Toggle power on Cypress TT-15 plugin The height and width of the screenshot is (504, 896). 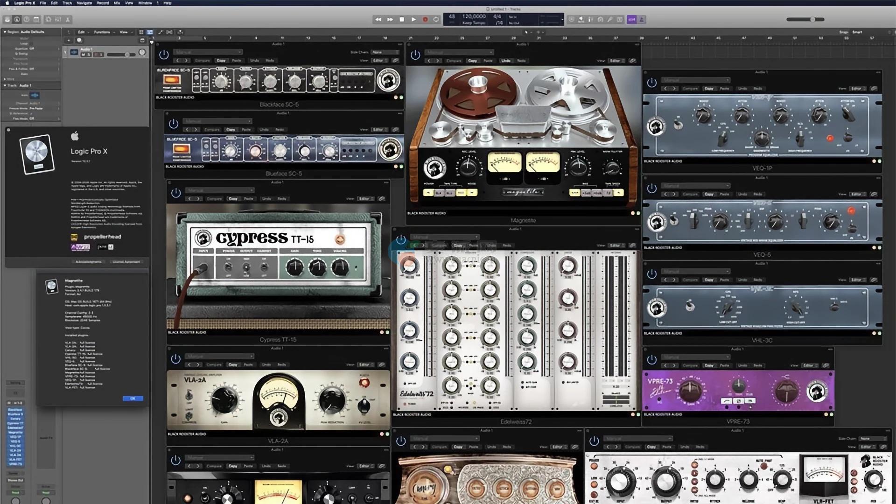pos(176,193)
